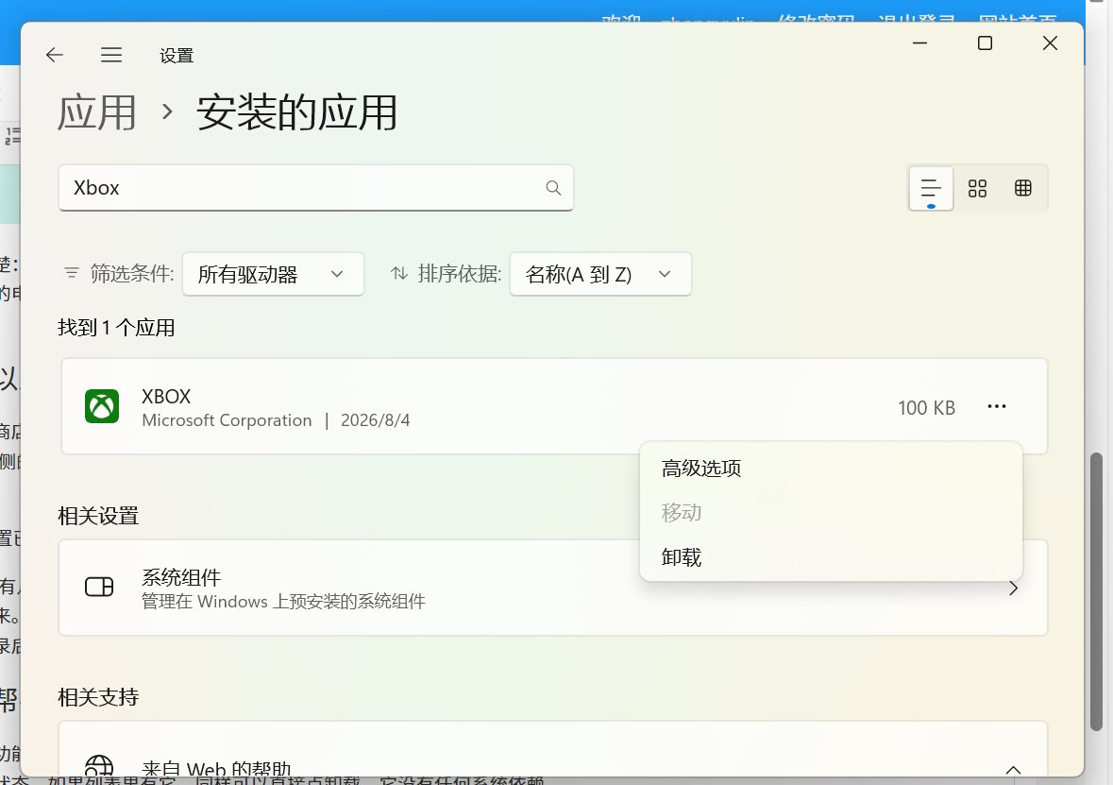Click the 应用 breadcrumb link
The width and height of the screenshot is (1113, 785).
click(x=96, y=112)
